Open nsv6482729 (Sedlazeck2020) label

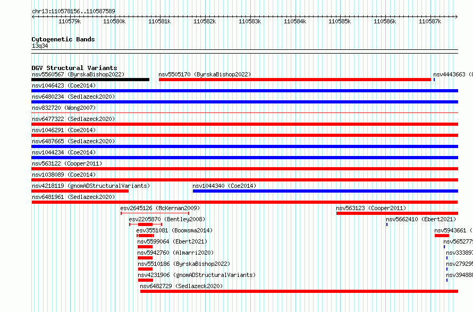tap(182, 286)
